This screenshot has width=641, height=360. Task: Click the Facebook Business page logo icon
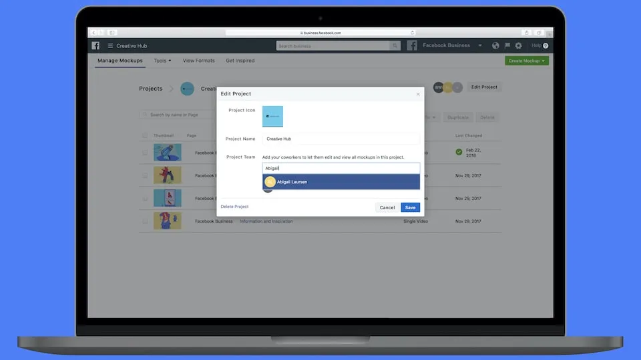(x=412, y=45)
